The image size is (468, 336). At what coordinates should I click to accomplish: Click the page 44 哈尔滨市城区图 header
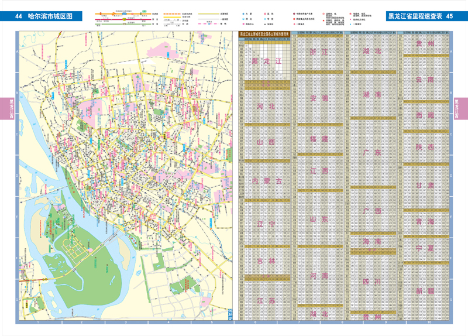(41, 16)
